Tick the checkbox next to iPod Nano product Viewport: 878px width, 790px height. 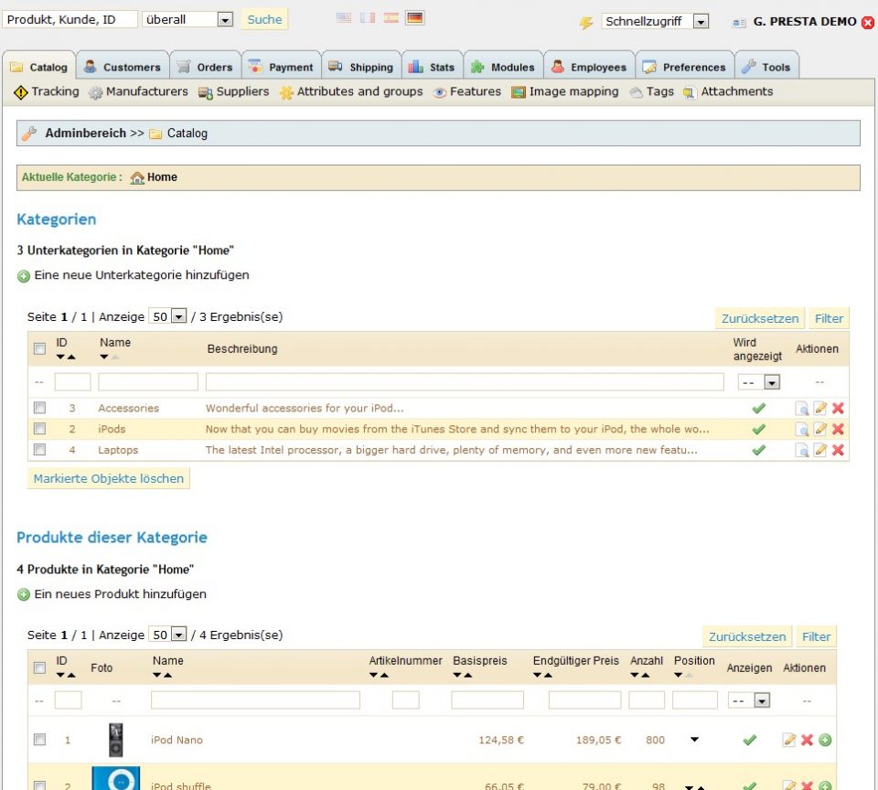click(39, 740)
